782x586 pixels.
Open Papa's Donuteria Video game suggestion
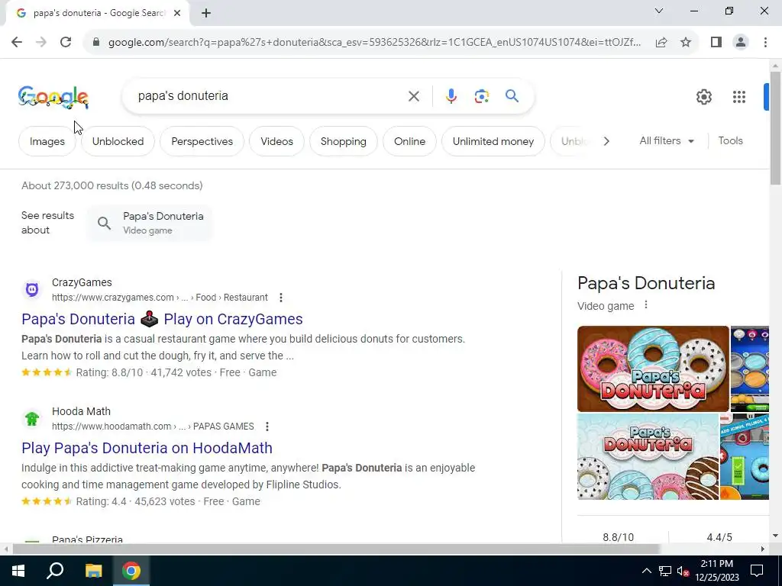[150, 223]
